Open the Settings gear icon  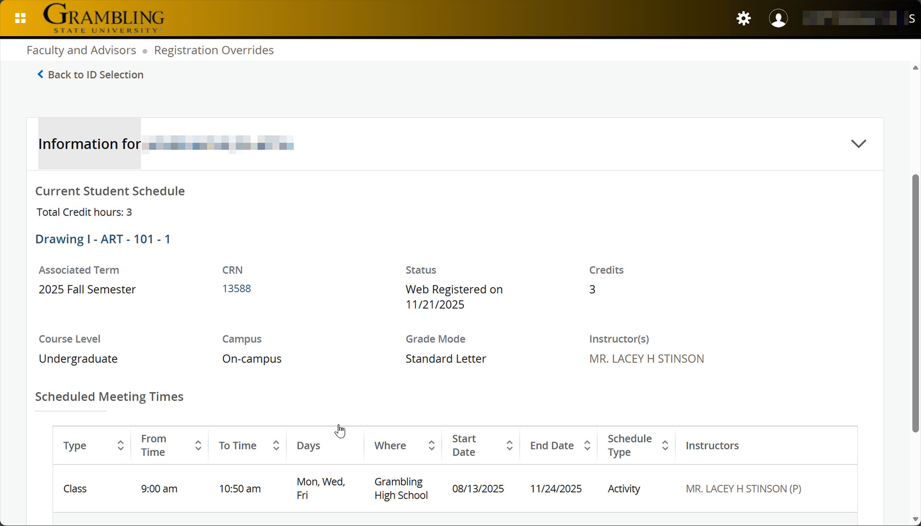744,18
